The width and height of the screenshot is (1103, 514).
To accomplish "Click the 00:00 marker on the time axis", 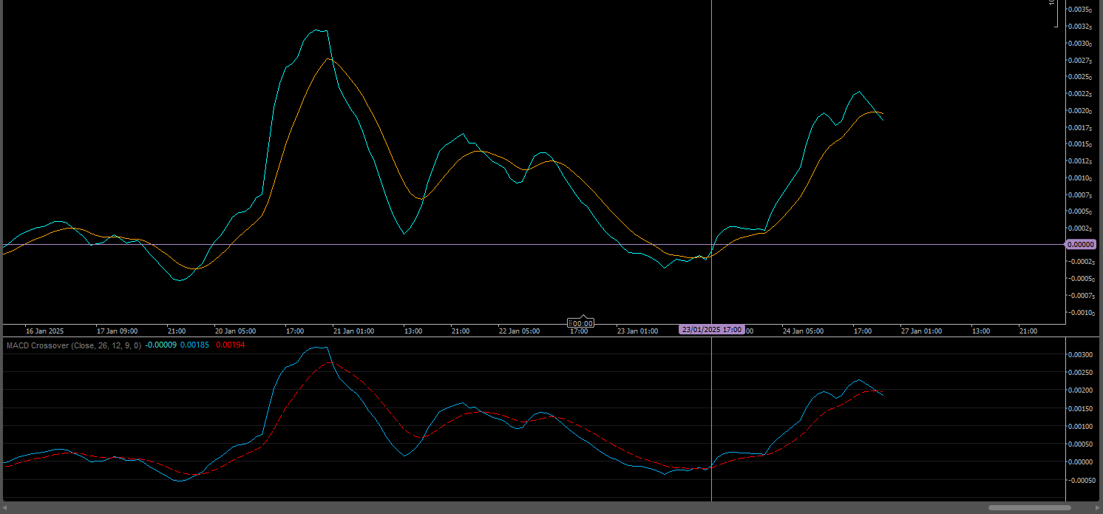I will [x=581, y=323].
